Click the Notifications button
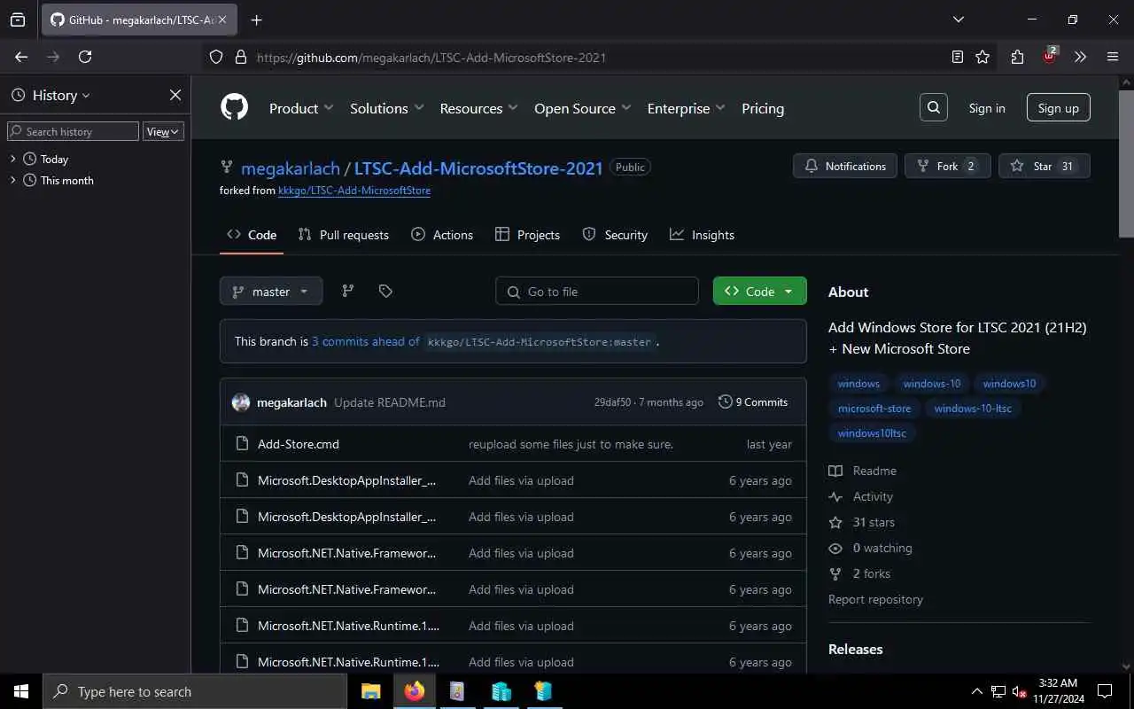The width and height of the screenshot is (1134, 709). pos(845,166)
